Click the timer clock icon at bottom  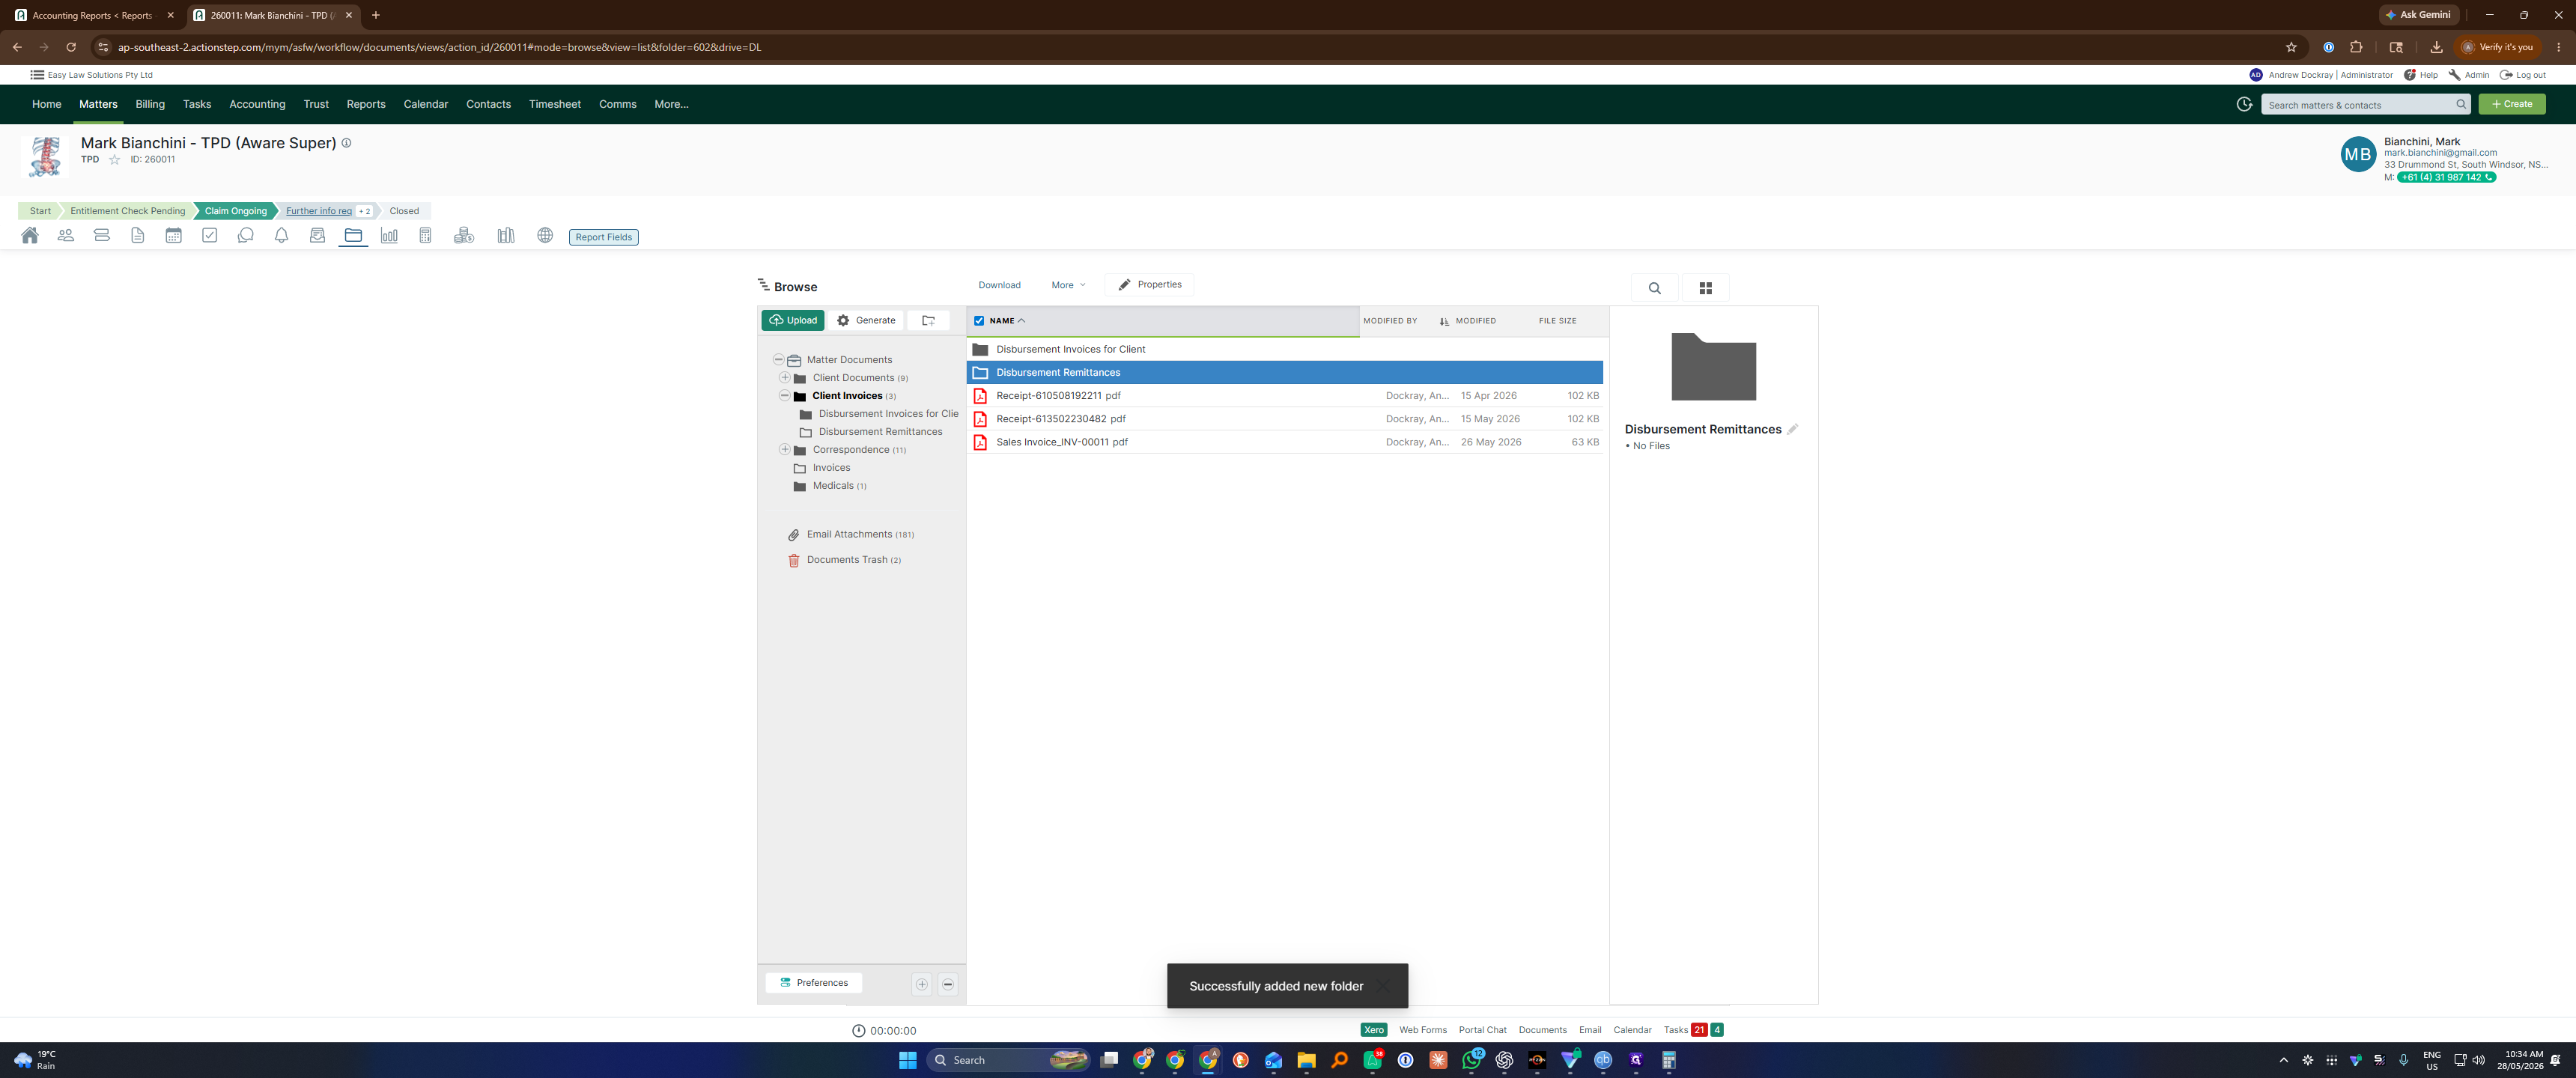coord(858,1031)
